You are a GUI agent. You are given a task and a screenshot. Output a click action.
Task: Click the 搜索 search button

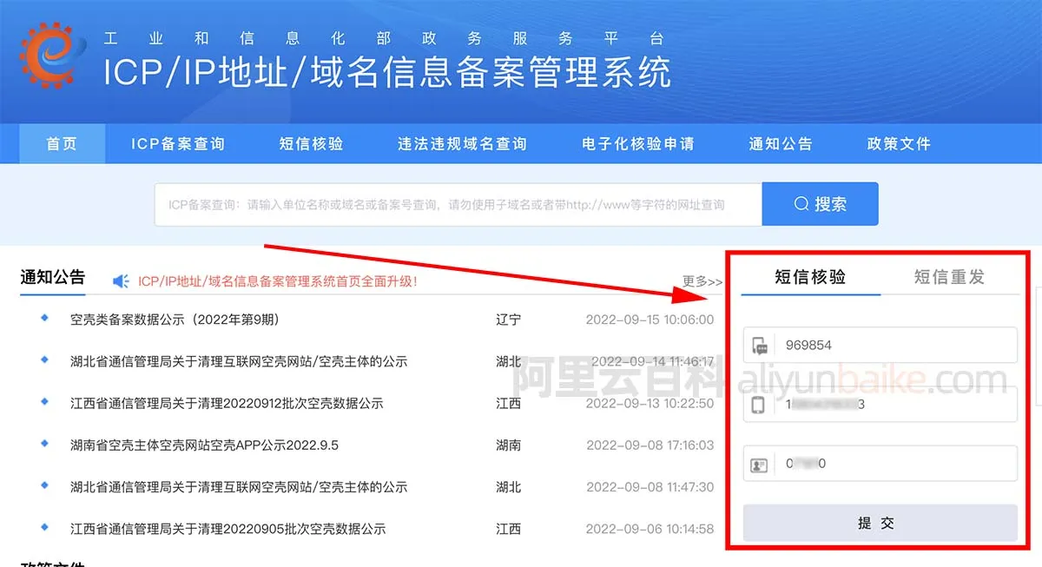tap(820, 203)
